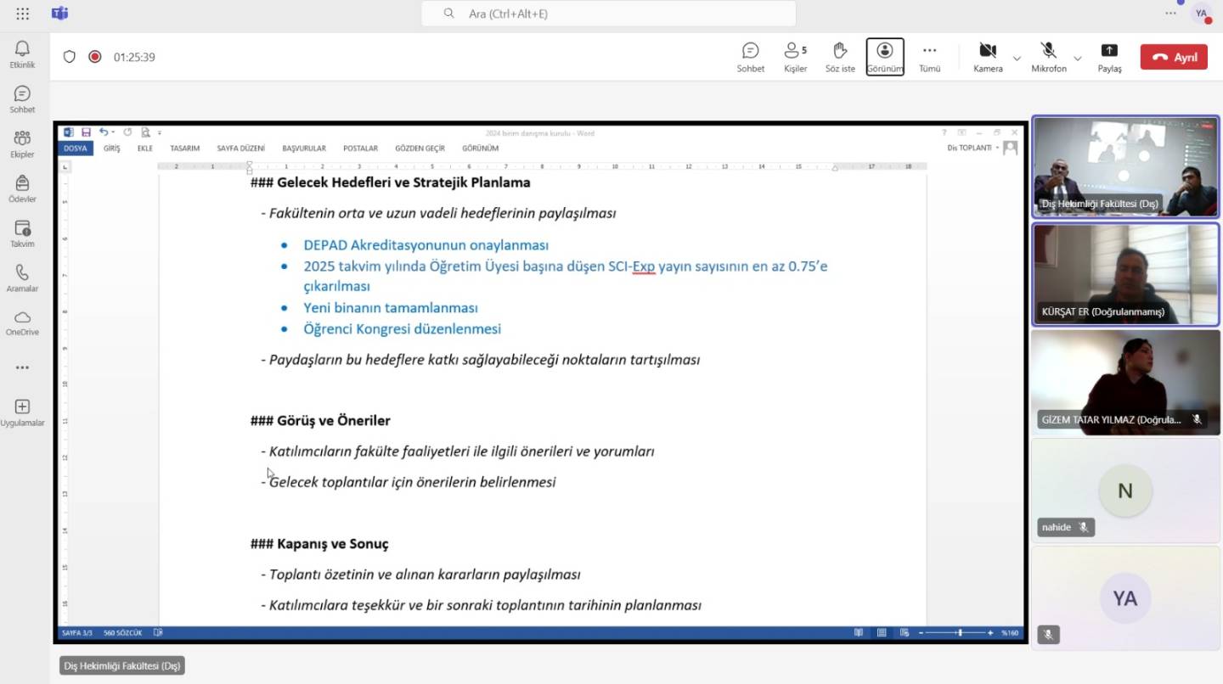Click Word print preview icon in quick access
Screen dimensions: 1223x684
(145, 132)
